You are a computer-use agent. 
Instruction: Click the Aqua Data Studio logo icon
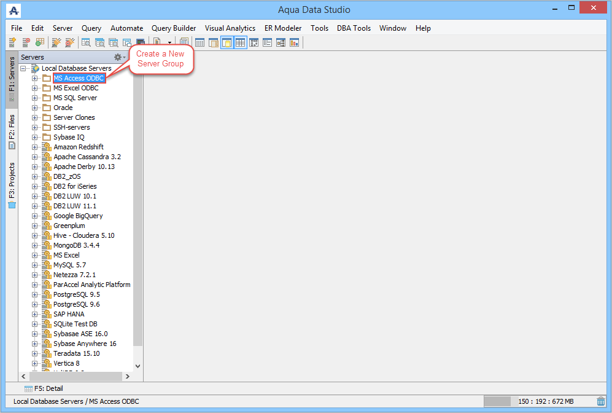pyautogui.click(x=14, y=10)
